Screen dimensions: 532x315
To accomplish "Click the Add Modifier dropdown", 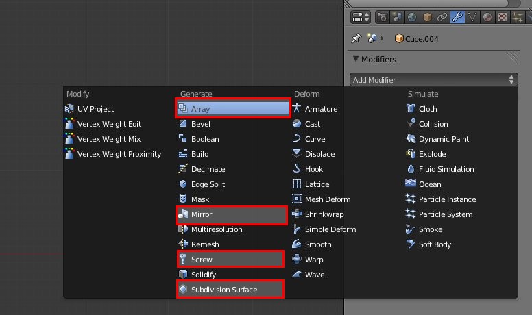I will 434,80.
